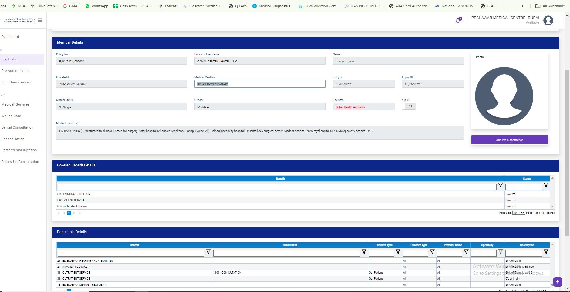Viewport: 570px width, 292px height.
Task: Click the filter icon for Covered Benefit column
Action: point(501,185)
